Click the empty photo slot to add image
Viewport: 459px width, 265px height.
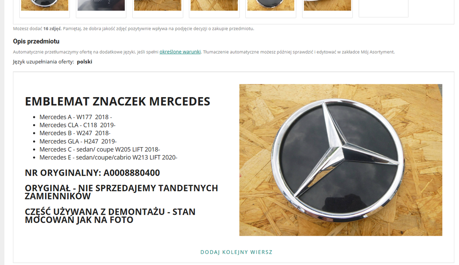coord(384,8)
